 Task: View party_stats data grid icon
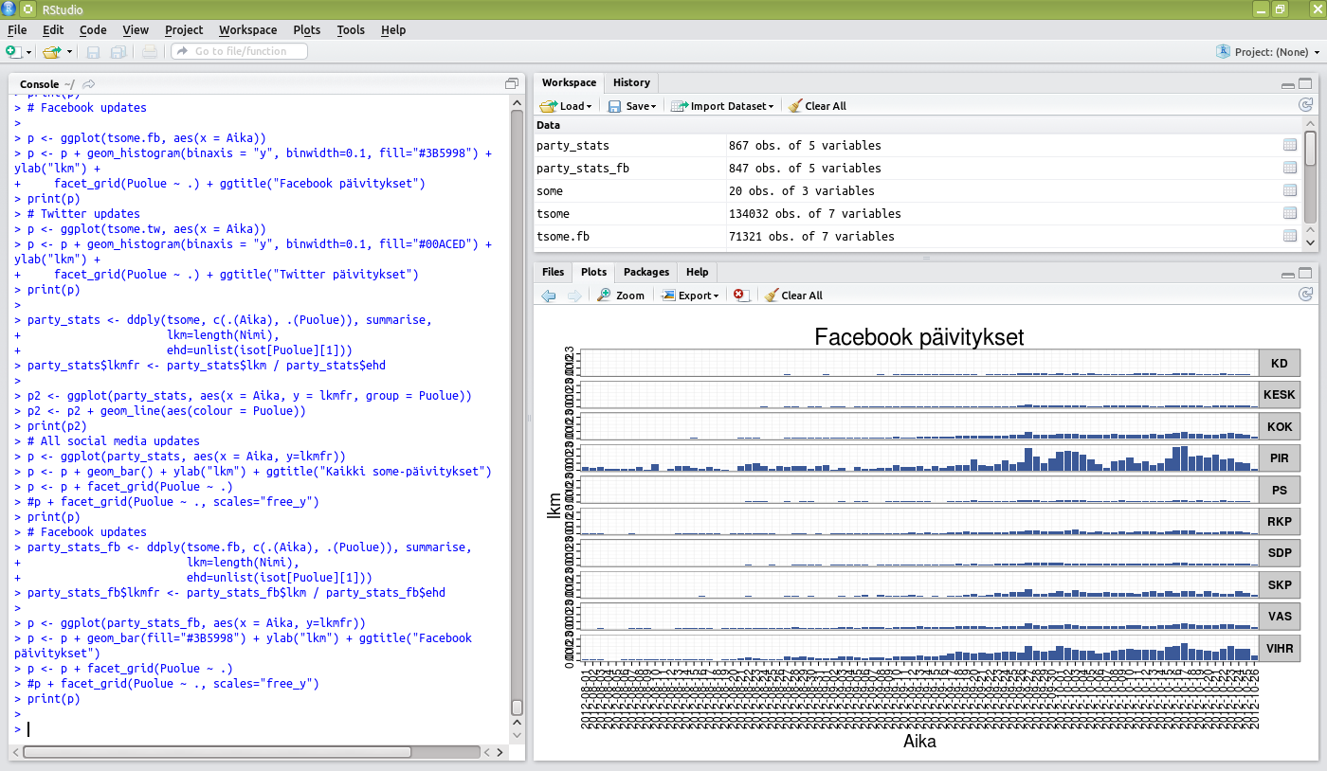1289,145
